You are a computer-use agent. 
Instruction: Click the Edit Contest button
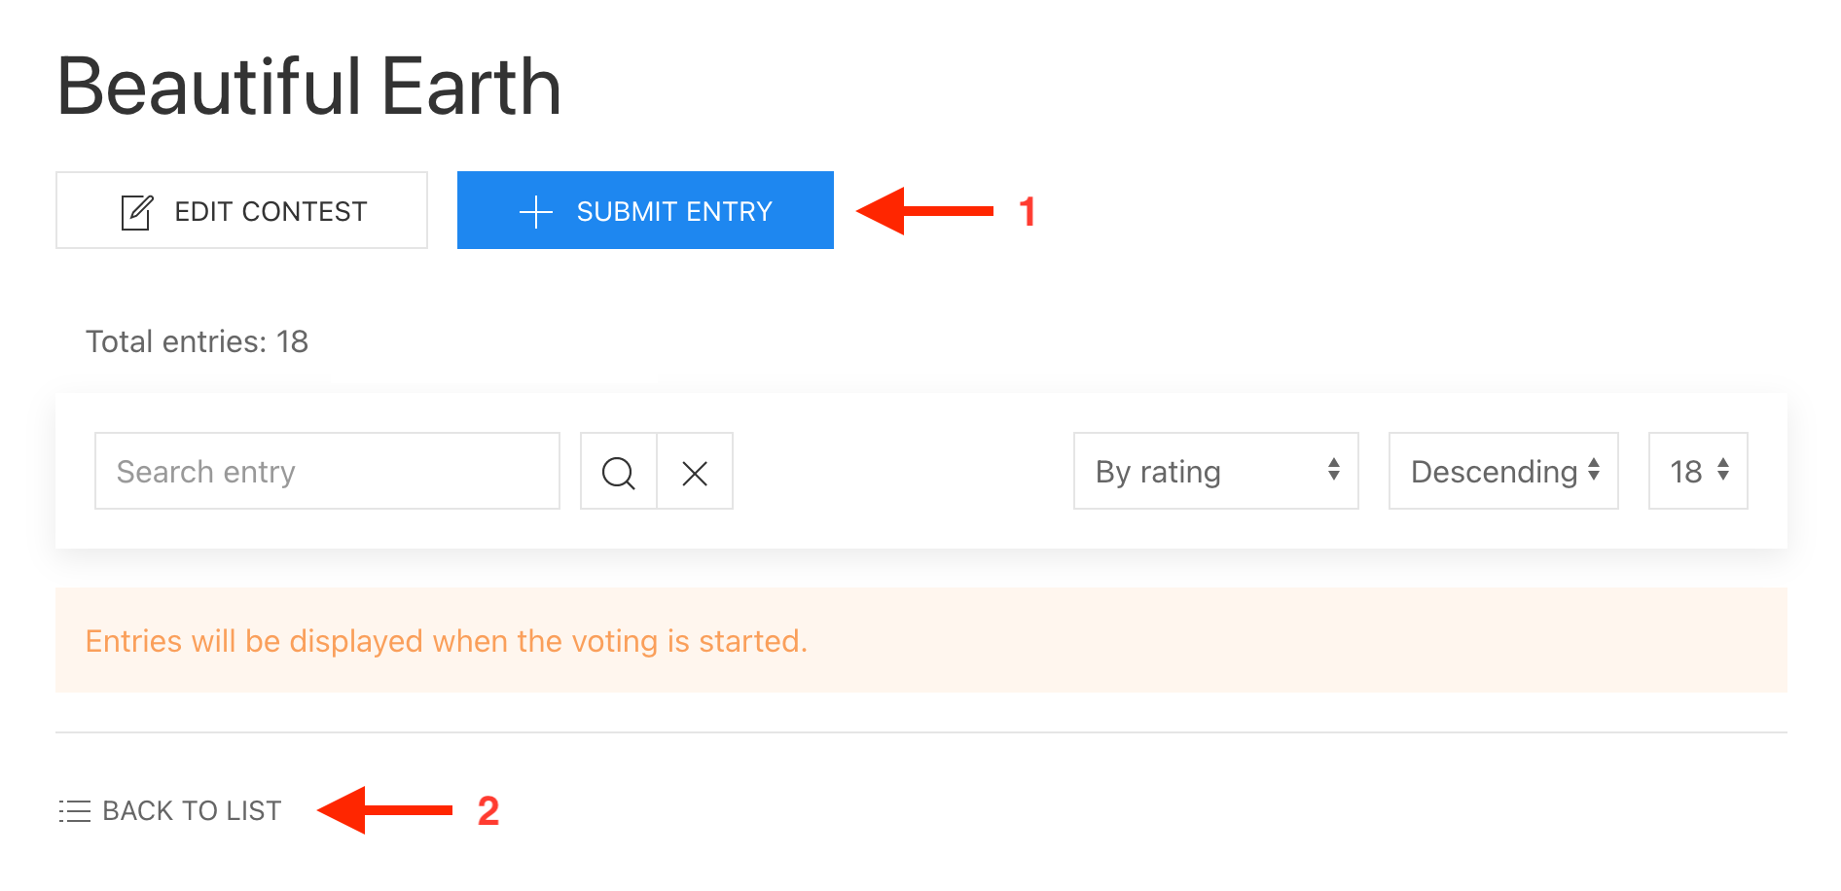(x=241, y=210)
